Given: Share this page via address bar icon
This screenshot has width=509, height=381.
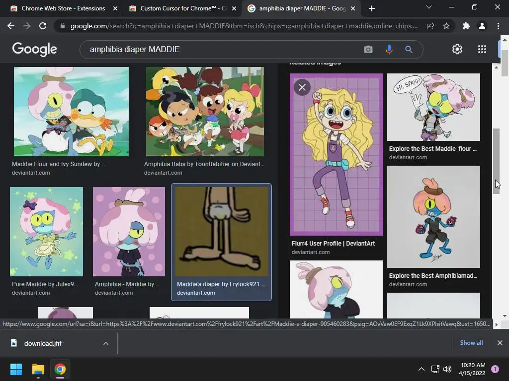Looking at the screenshot, I should pos(430,26).
